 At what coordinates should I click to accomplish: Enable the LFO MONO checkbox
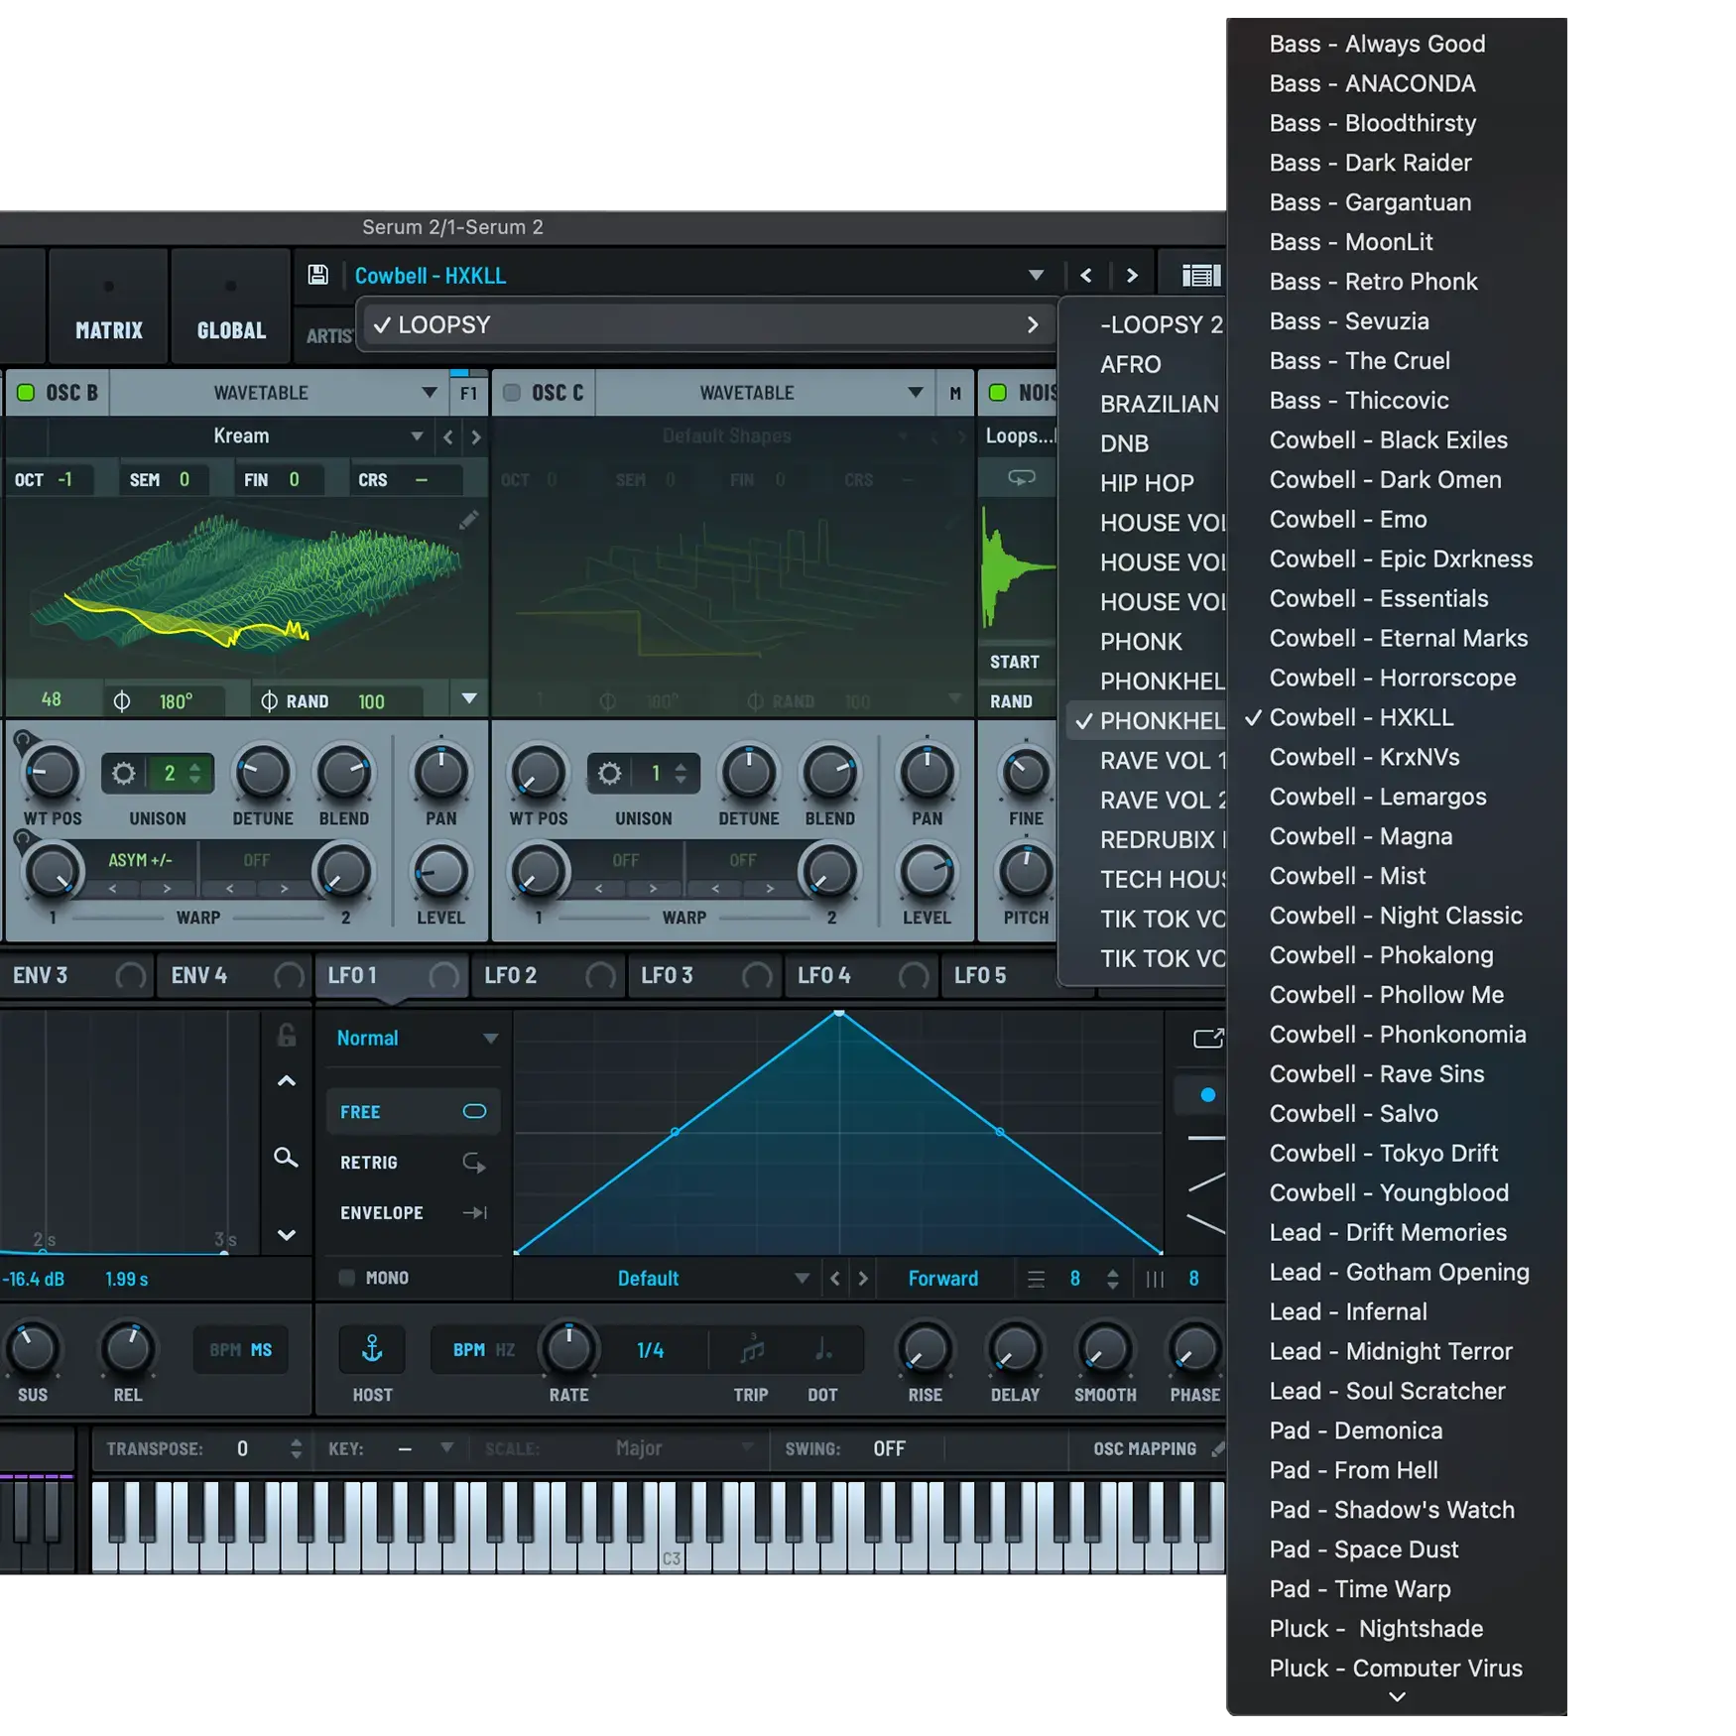point(347,1278)
